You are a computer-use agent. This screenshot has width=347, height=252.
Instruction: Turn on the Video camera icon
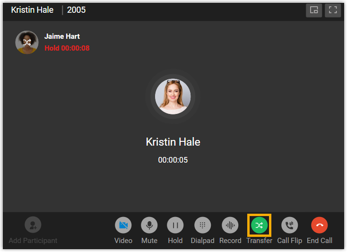coord(123,225)
